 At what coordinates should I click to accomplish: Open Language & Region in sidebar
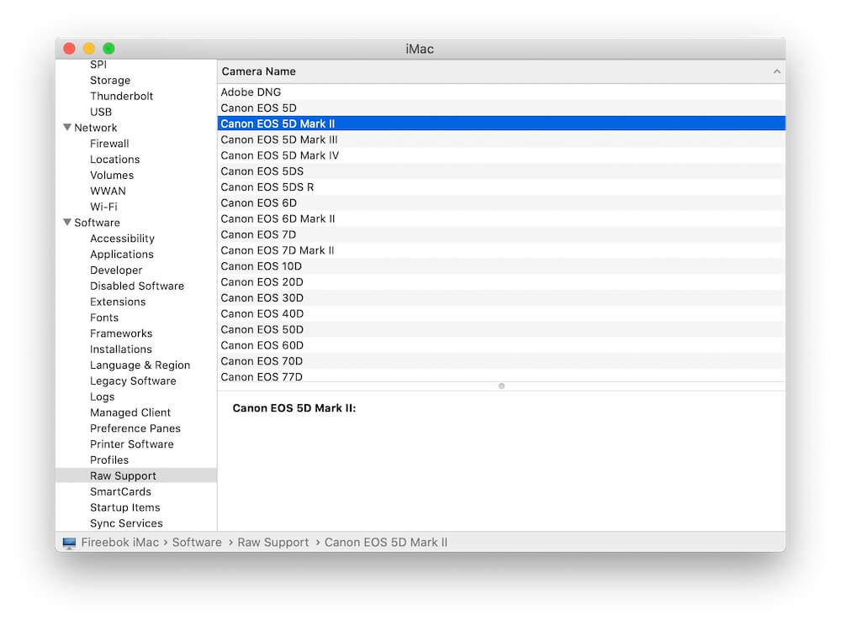coord(140,365)
